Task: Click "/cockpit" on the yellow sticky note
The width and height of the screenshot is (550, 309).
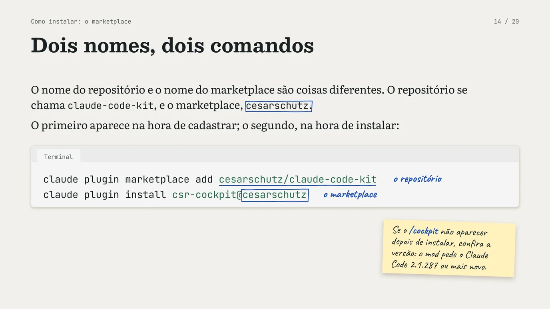Action: pos(423,231)
